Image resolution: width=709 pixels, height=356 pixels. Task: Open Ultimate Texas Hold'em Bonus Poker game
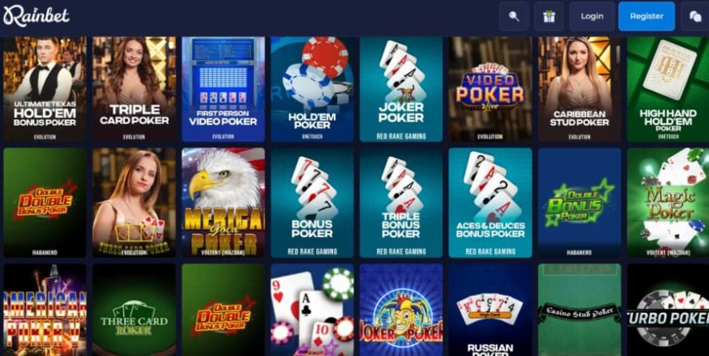pyautogui.click(x=45, y=89)
